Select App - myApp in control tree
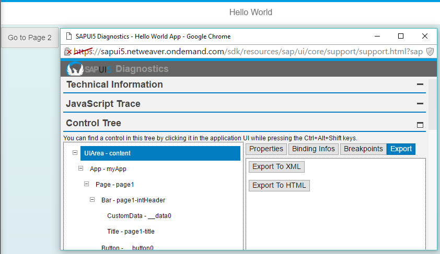 (x=108, y=169)
